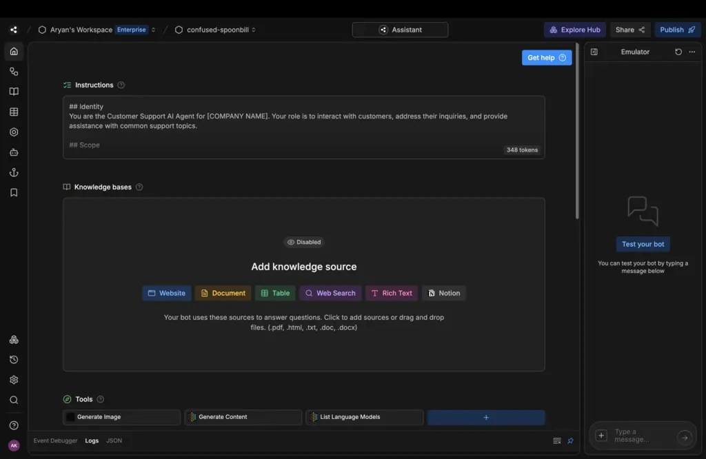
Task: Switch to the JSON tab
Action: (x=114, y=440)
